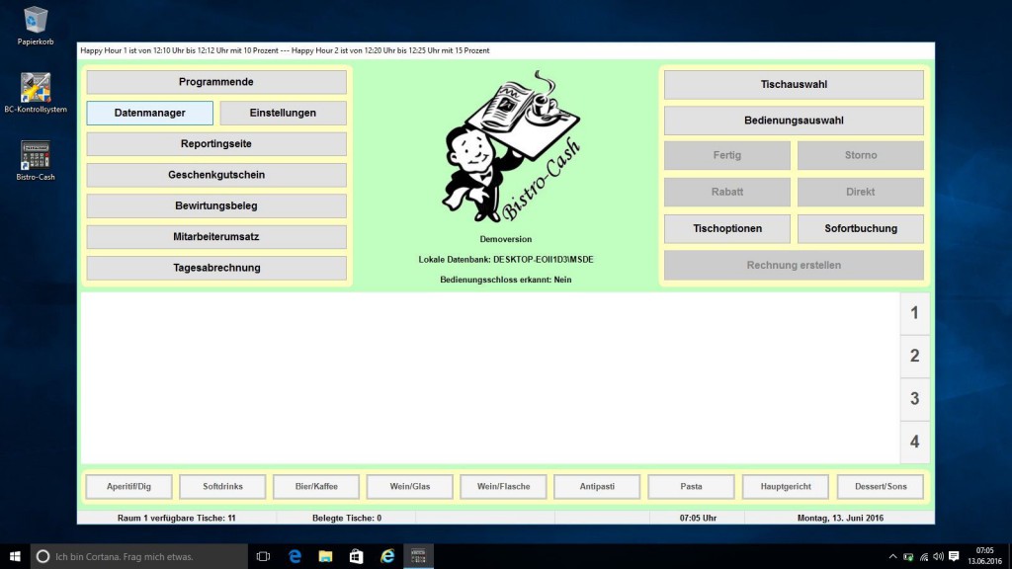The image size is (1012, 569).
Task: Switch to Bier/Kaffee category
Action: click(x=316, y=486)
